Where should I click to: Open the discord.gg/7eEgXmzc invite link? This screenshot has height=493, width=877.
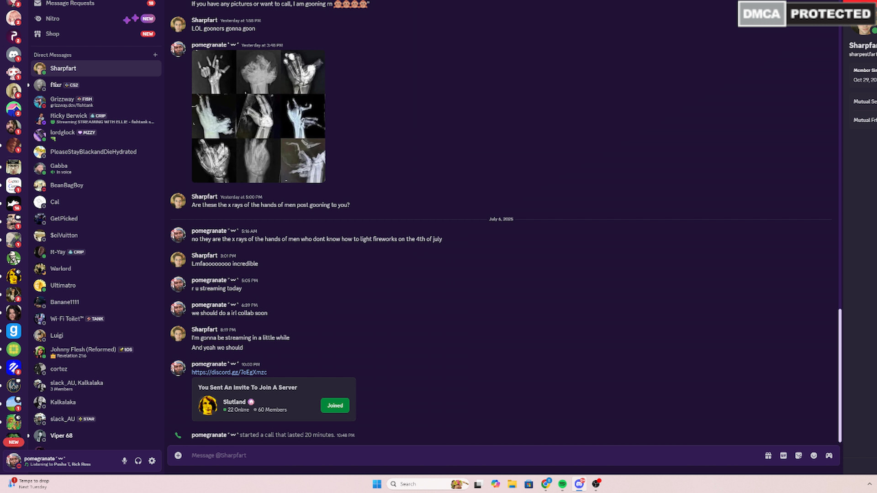[x=229, y=372]
